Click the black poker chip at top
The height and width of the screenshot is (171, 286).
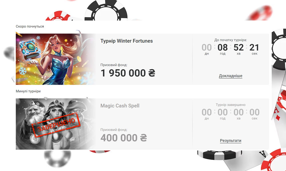pyautogui.click(x=106, y=10)
